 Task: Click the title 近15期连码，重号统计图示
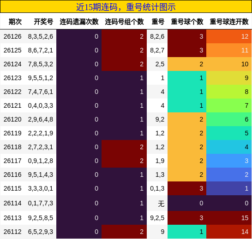coord(126,7)
